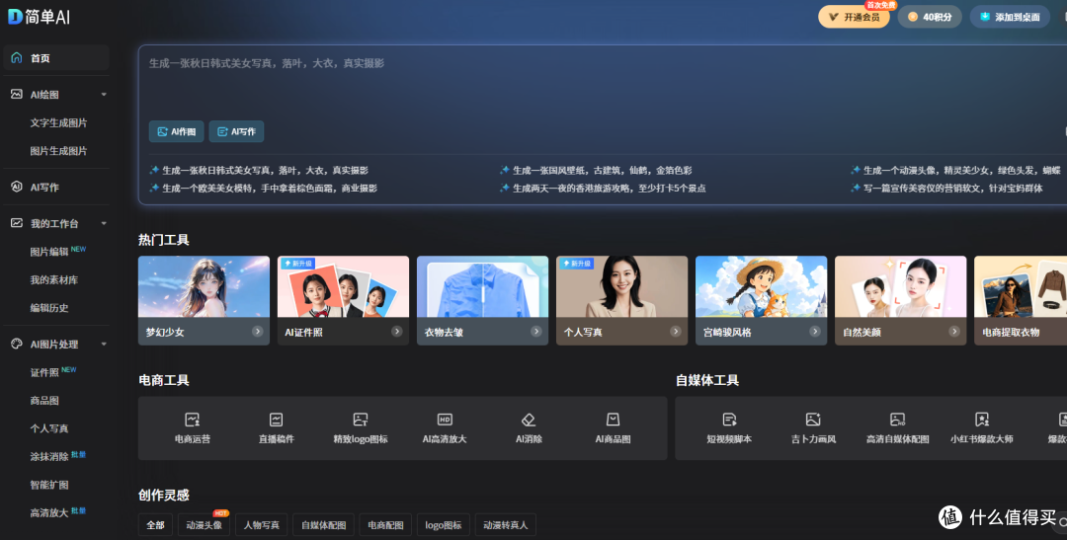Screen dimensions: 1067x540
Task: Click the 添加到桌面 button
Action: 1010,17
